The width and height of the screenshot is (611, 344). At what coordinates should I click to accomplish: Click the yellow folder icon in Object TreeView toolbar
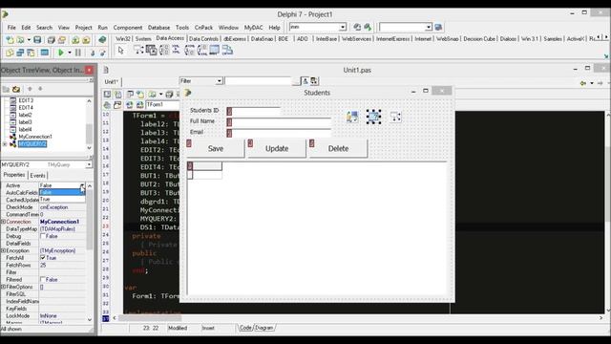[16, 89]
